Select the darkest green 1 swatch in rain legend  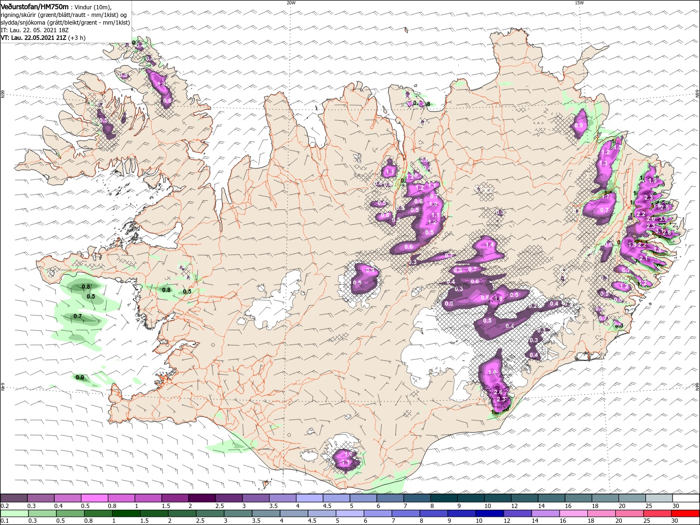(126, 514)
